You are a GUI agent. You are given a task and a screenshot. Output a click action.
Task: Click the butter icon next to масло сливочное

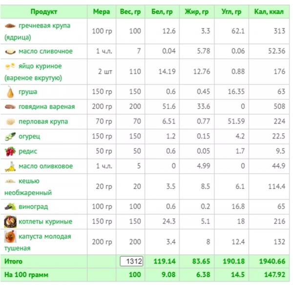click(x=10, y=51)
